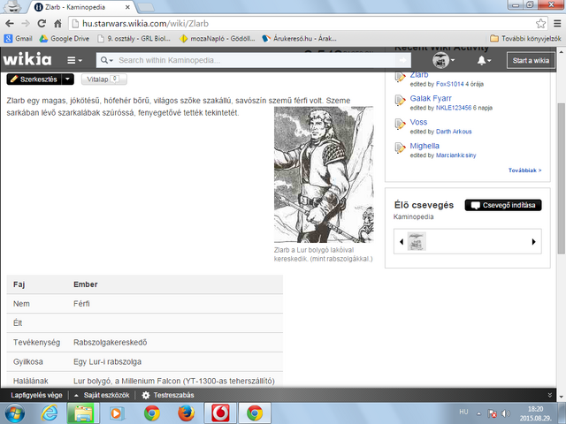Collapse the bottom toolbar with double chevron
The width and height of the screenshot is (566, 424).
tap(549, 395)
